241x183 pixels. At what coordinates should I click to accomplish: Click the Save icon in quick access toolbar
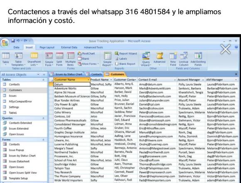[x=13, y=41]
